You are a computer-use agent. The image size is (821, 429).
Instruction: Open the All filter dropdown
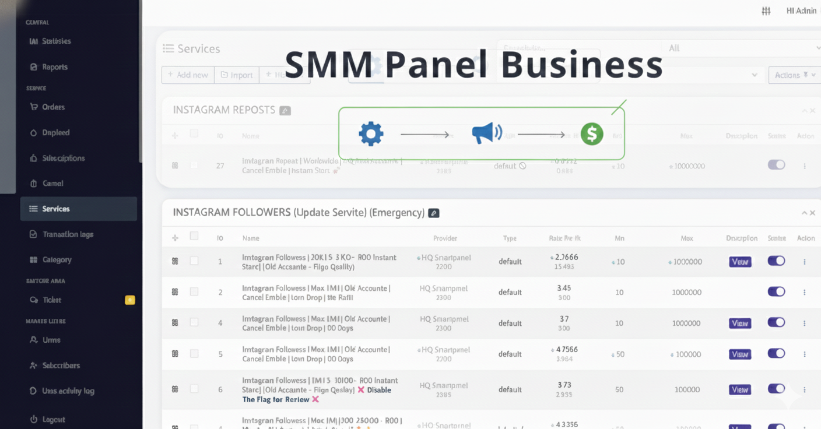741,48
